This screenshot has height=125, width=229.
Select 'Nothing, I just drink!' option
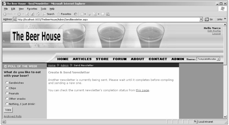6,104
